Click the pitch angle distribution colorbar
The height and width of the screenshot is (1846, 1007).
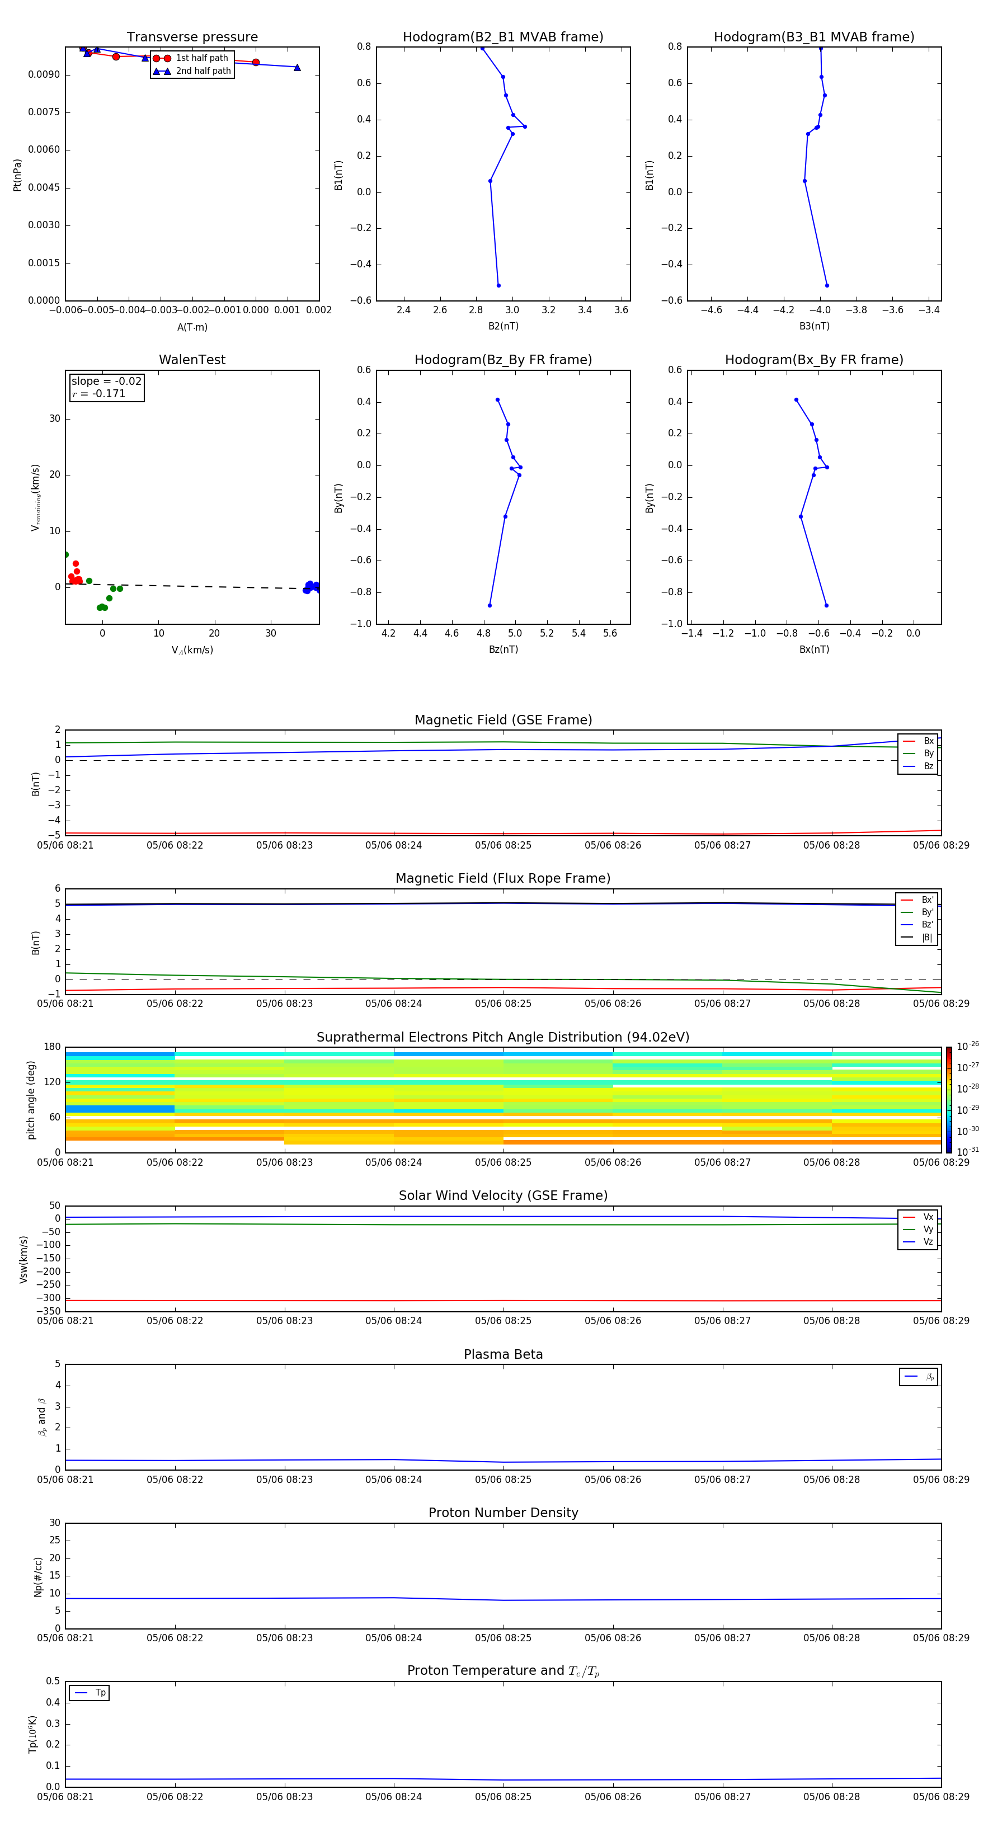click(x=949, y=1100)
